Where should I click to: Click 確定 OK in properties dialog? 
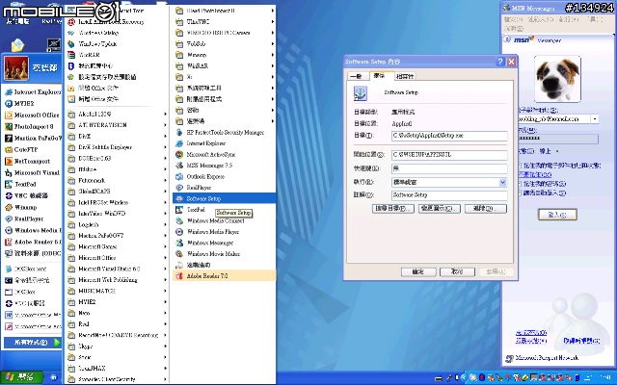418,271
